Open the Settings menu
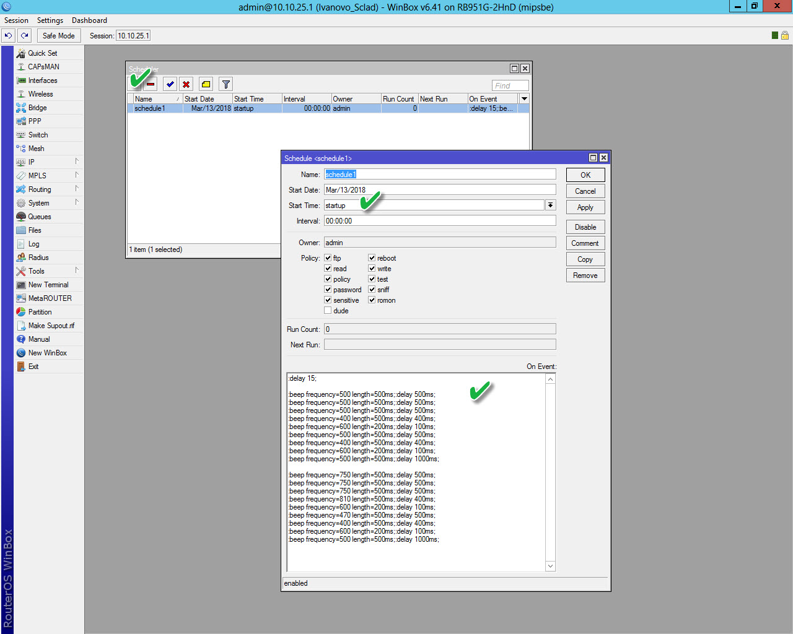 (50, 20)
